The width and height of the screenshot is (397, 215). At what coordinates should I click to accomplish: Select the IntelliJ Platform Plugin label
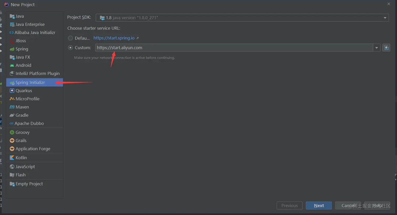(x=38, y=73)
